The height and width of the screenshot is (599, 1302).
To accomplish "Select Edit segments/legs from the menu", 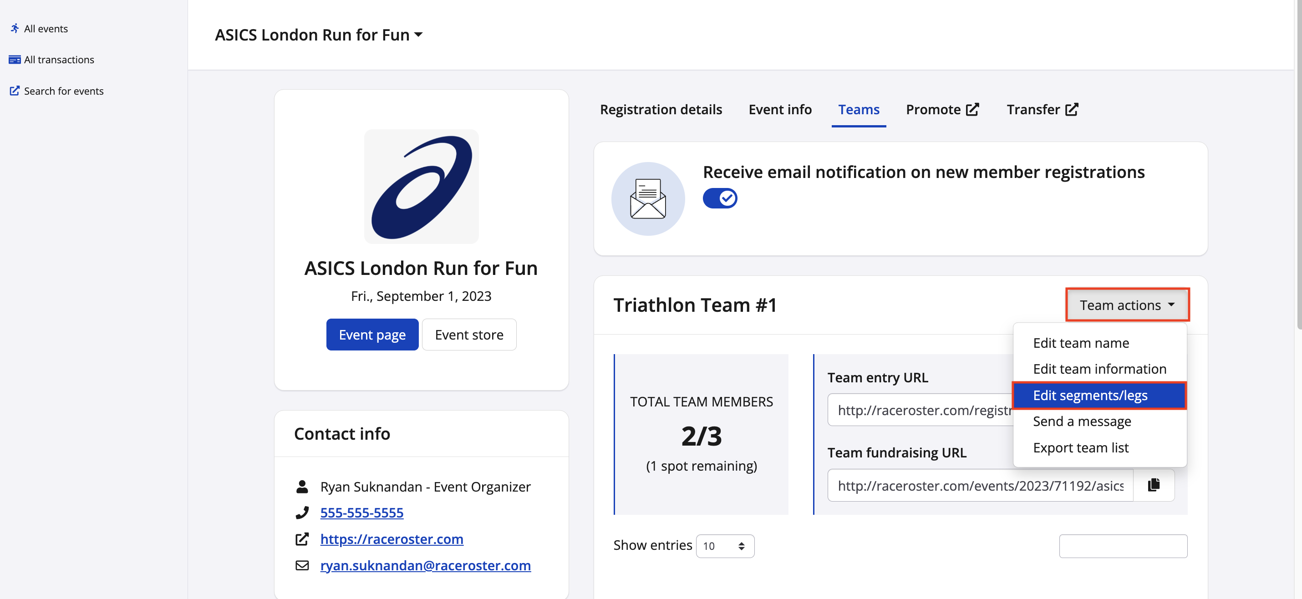I will coord(1090,395).
